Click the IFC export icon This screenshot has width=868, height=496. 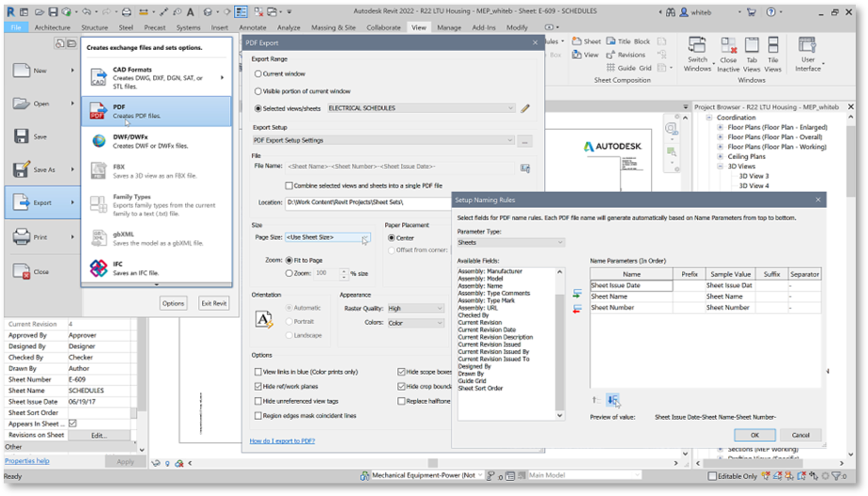(x=98, y=269)
